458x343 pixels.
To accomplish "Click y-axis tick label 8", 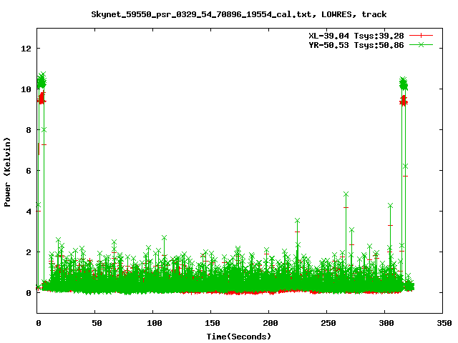I will (29, 130).
